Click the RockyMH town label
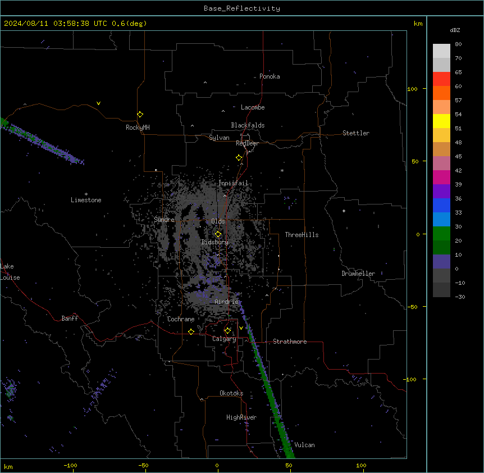Image resolution: width=484 pixels, height=473 pixels. coord(138,128)
